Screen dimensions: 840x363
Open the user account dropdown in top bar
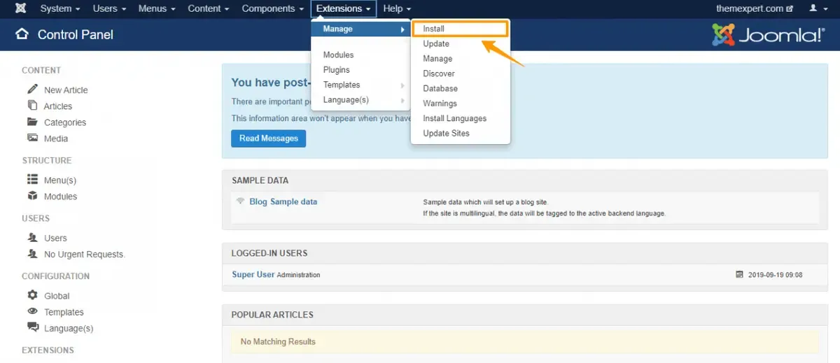(x=817, y=8)
